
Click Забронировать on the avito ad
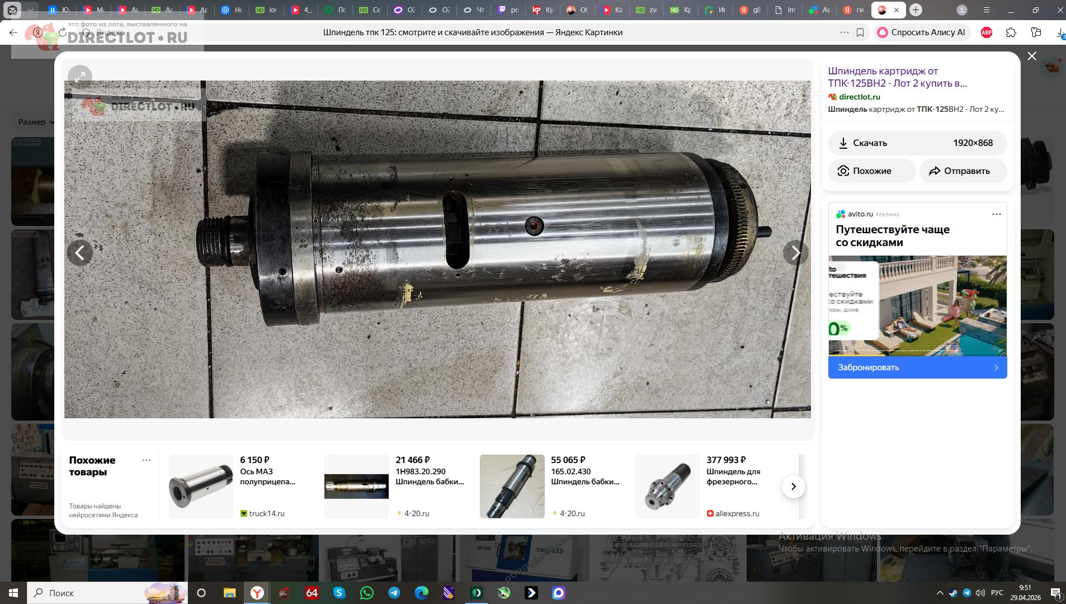[x=917, y=367]
